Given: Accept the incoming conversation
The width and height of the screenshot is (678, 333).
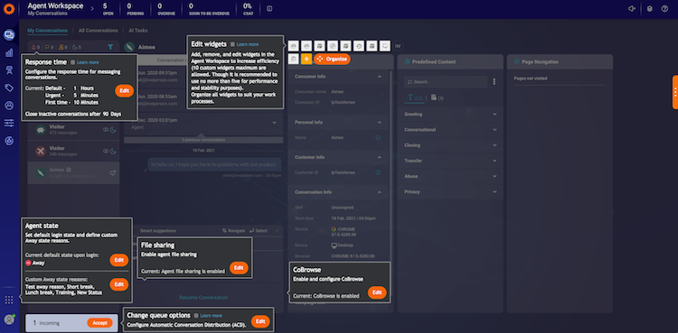Looking at the screenshot, I should click(99, 323).
